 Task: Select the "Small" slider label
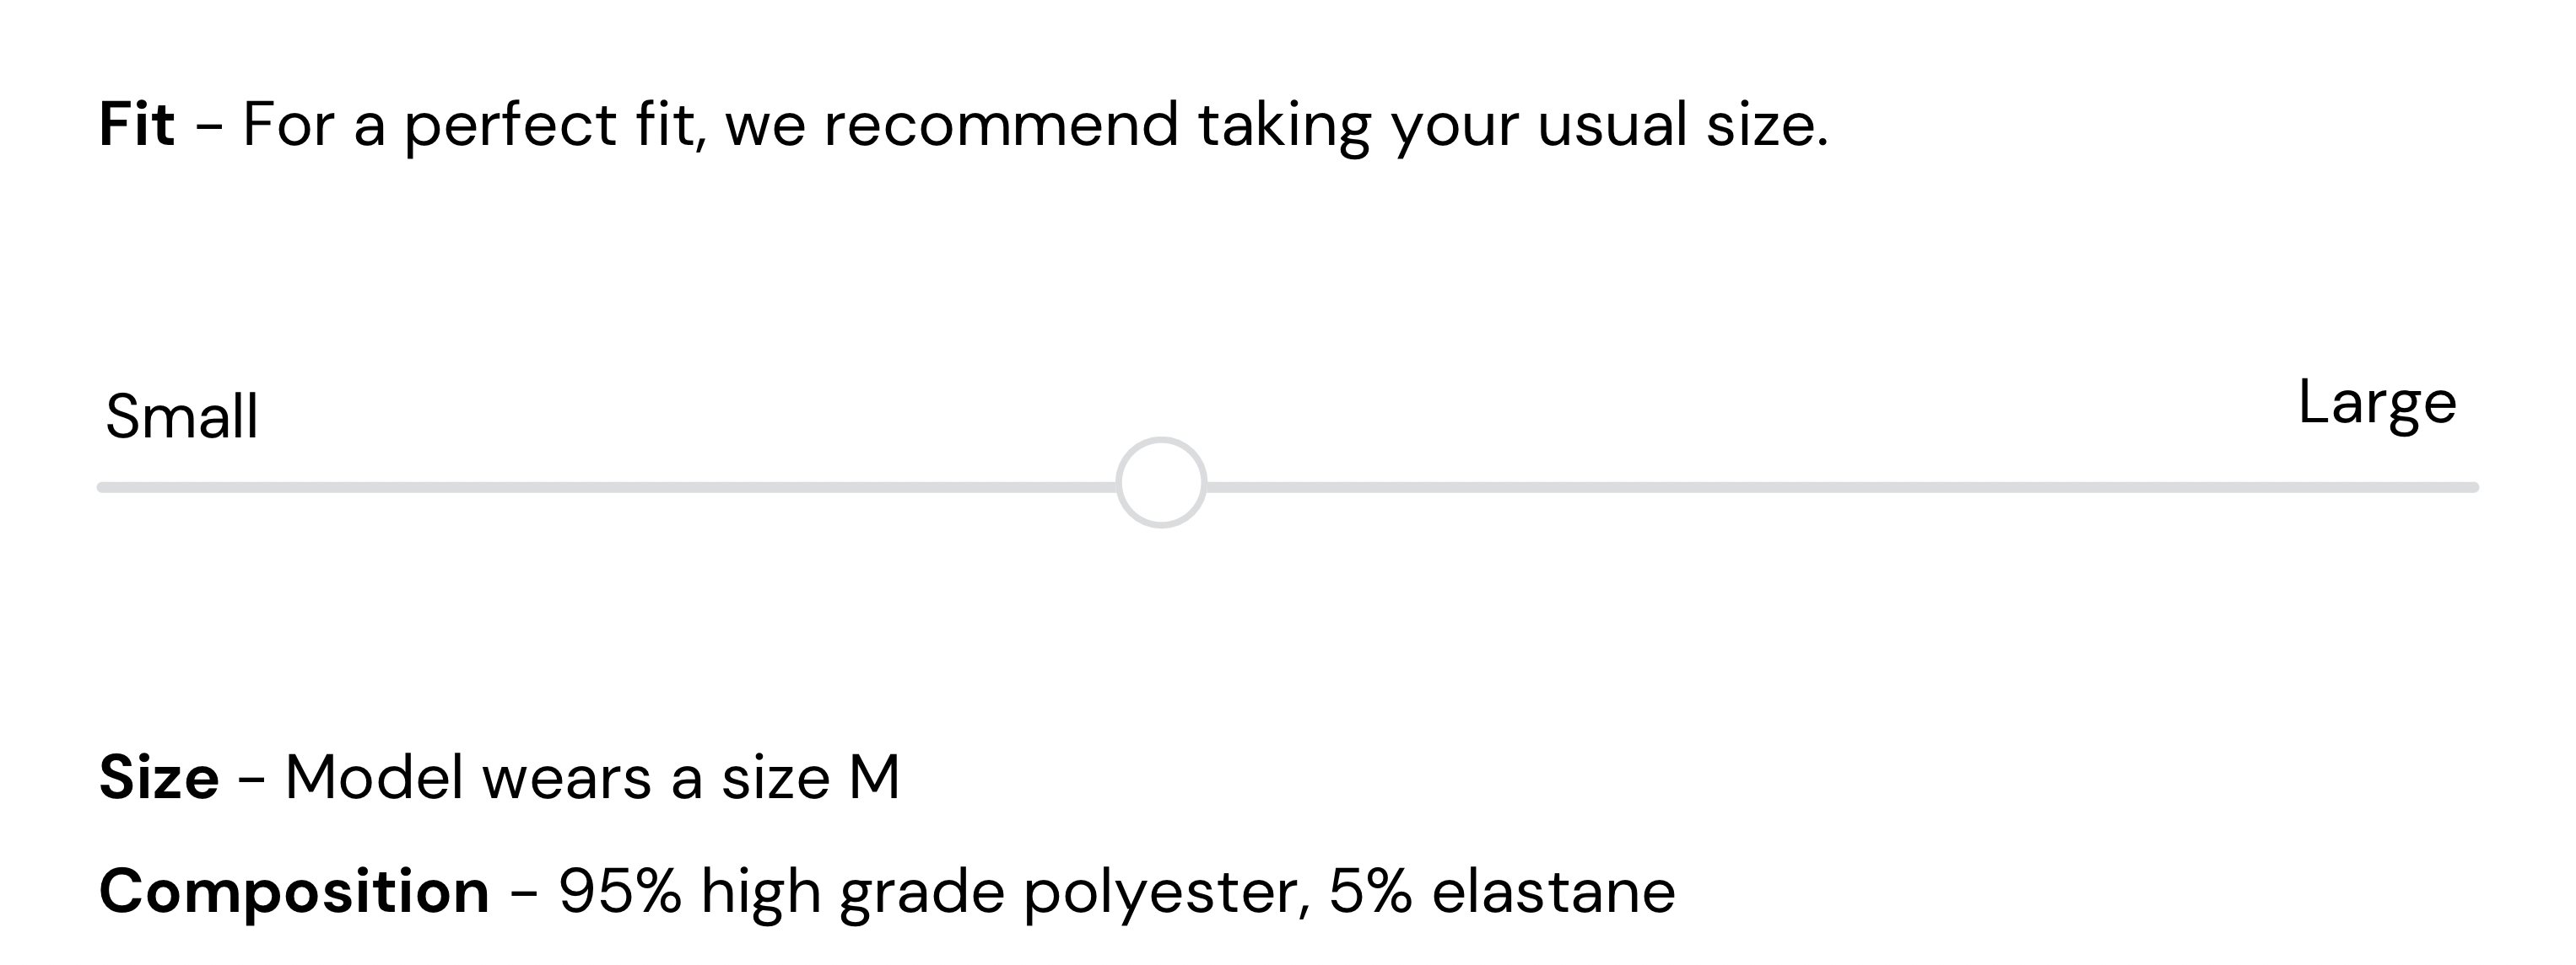[182, 416]
